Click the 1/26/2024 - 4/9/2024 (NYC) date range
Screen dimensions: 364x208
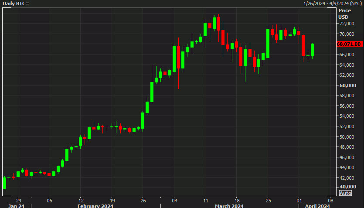point(333,3)
